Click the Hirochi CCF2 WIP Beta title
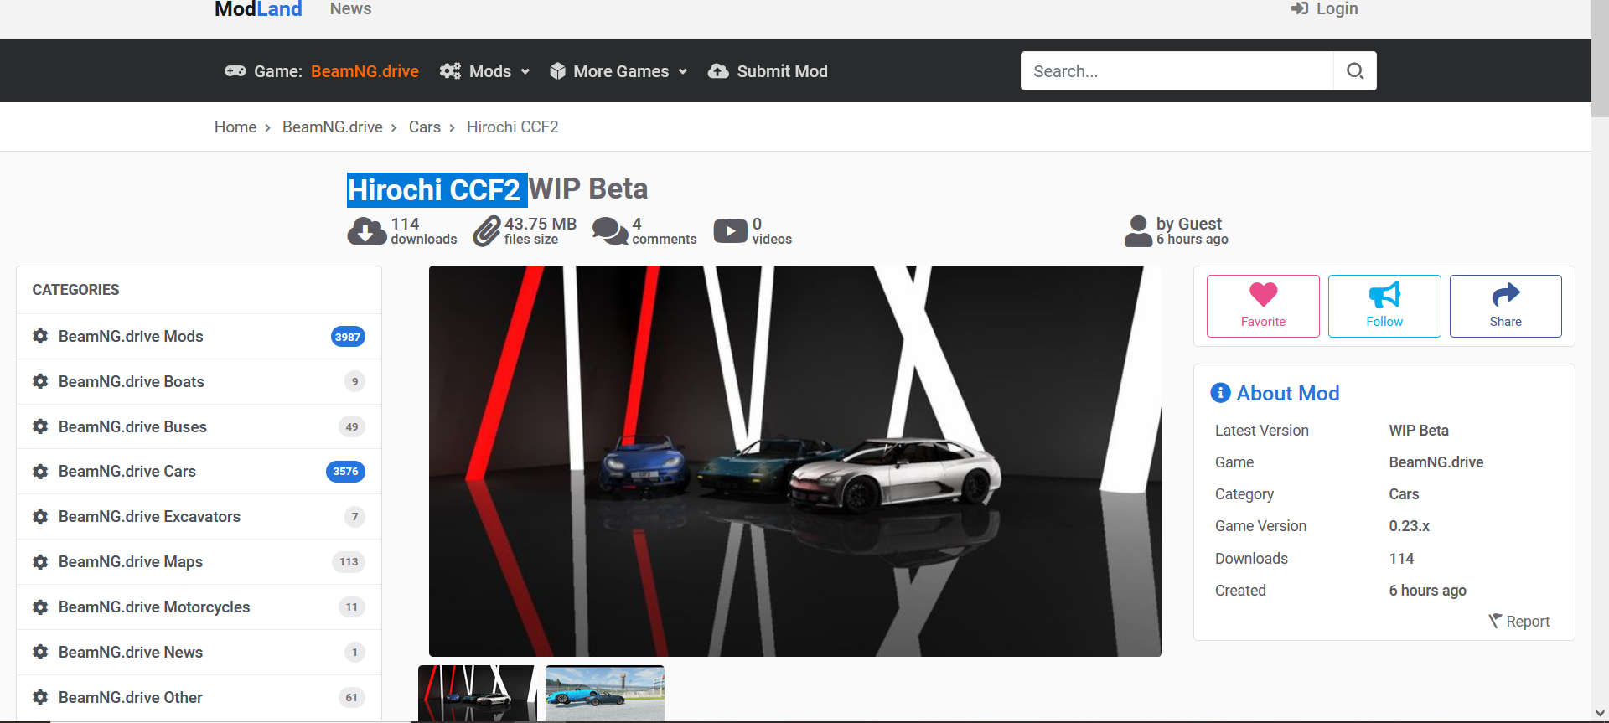This screenshot has width=1609, height=723. coord(497,189)
